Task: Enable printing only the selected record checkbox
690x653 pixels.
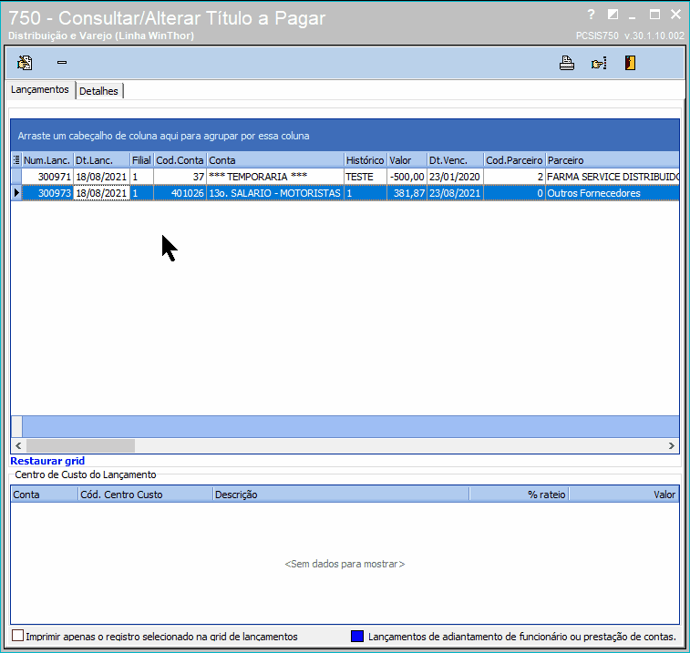Action: [17, 636]
